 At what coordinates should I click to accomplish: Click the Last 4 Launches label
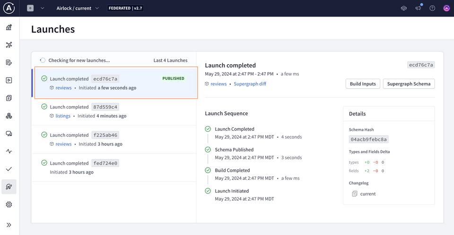click(170, 60)
